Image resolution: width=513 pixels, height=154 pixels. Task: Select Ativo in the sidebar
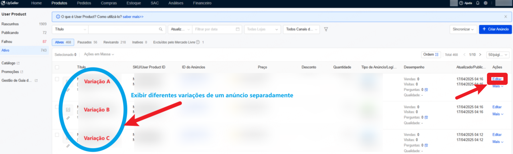pyautogui.click(x=24, y=50)
